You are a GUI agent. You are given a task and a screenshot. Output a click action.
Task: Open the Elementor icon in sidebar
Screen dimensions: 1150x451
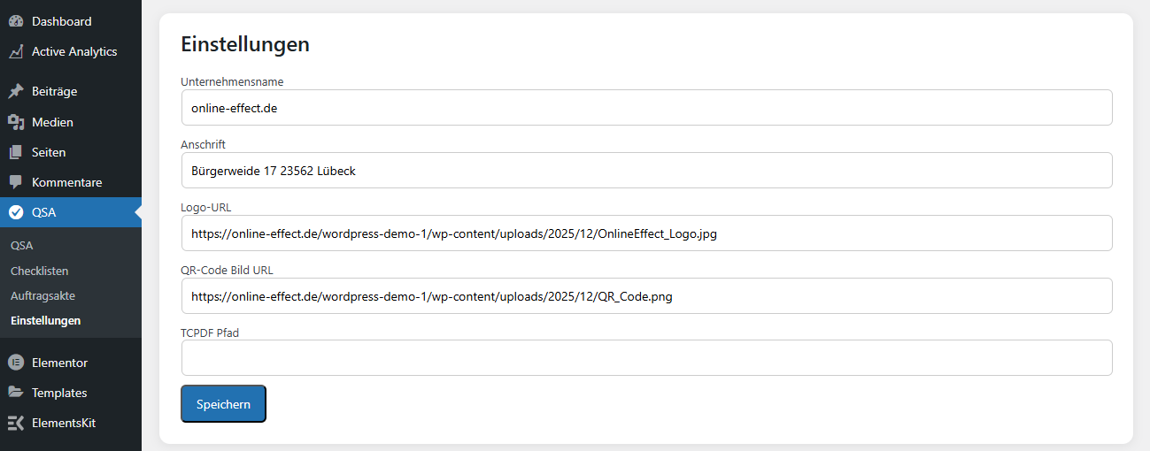tap(16, 363)
